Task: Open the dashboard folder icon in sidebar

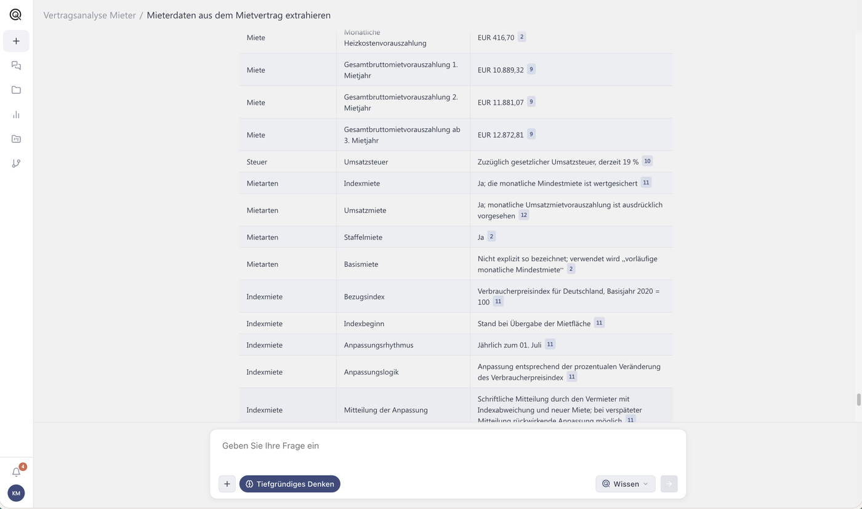Action: 16,139
